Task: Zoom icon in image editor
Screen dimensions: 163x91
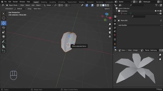Action: tap(160, 55)
